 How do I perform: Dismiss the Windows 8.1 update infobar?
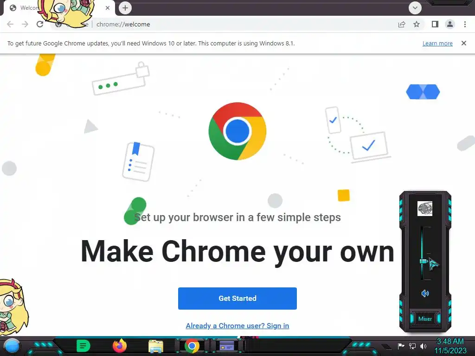tap(464, 43)
